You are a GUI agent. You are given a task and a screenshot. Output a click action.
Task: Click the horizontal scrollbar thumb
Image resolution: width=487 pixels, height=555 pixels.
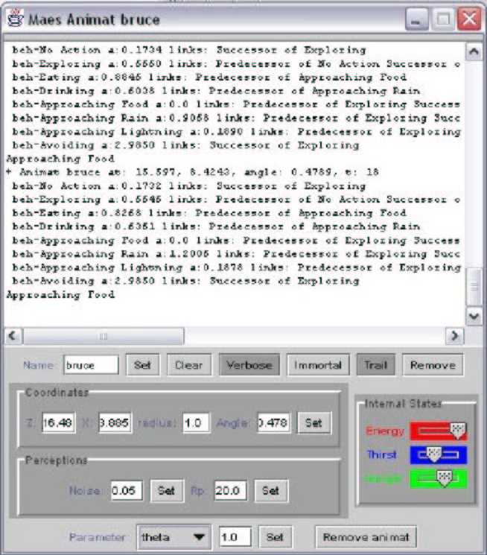[104, 336]
